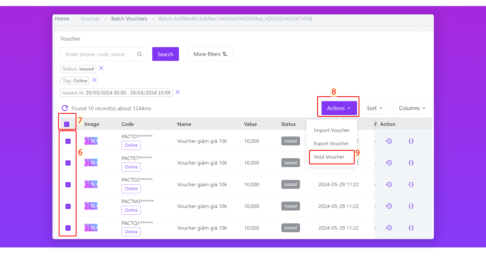Image resolution: width=486 pixels, height=256 pixels.
Task: Click the magnifier icon in search box
Action: click(139, 54)
